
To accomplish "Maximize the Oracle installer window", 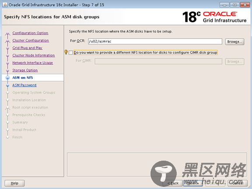I will tap(234, 5).
